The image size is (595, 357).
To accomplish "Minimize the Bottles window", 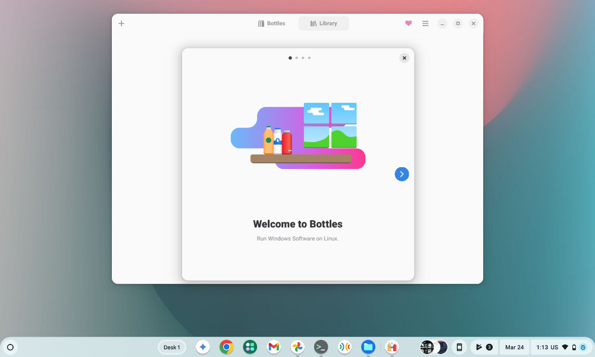I will (x=442, y=24).
